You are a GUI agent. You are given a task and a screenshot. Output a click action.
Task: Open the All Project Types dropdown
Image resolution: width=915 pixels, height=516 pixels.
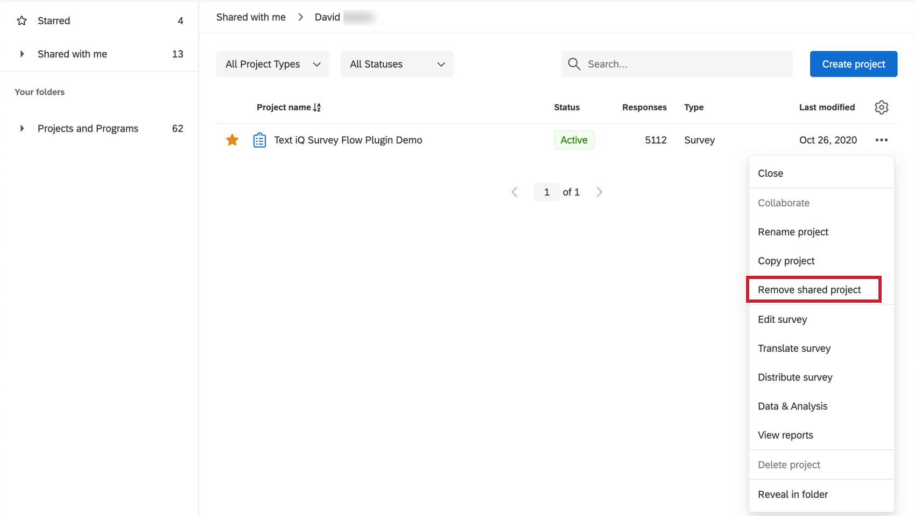pyautogui.click(x=272, y=64)
